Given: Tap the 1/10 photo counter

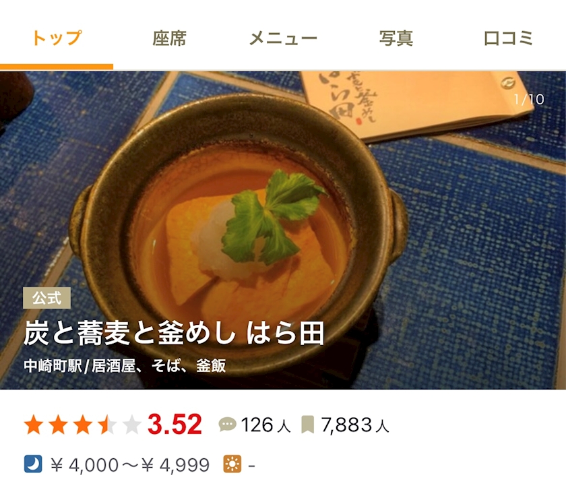Looking at the screenshot, I should (529, 99).
